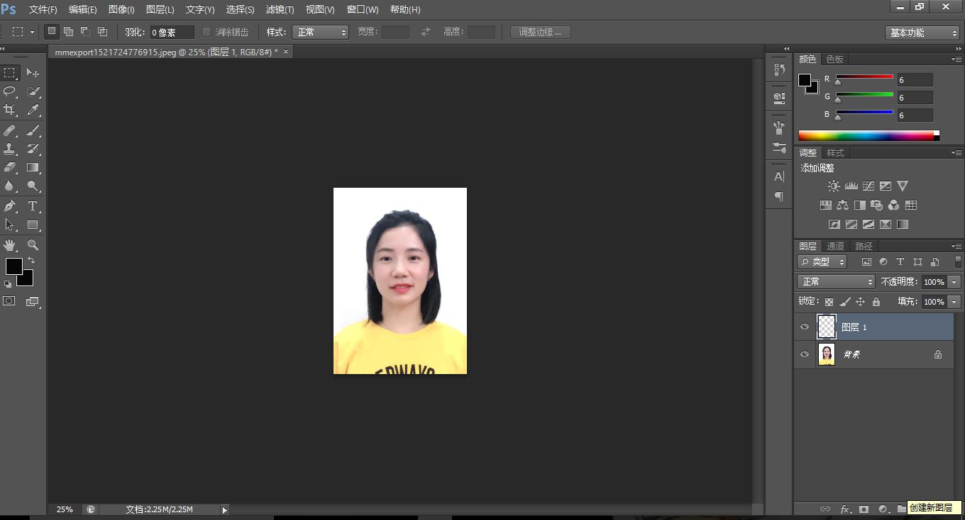This screenshot has width=965, height=520.
Task: Open the 滤镜 menu
Action: [280, 9]
